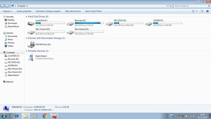
Task: Click the search magnifier icon
Action: pos(209,6)
